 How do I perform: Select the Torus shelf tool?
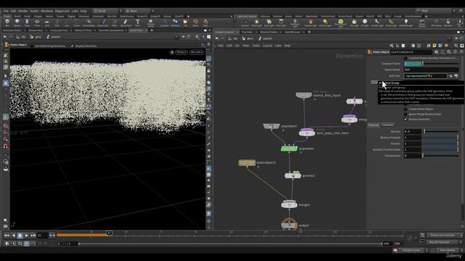click(x=37, y=22)
